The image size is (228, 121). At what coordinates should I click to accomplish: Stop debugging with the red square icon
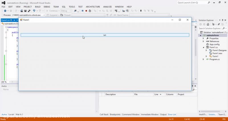point(86,11)
